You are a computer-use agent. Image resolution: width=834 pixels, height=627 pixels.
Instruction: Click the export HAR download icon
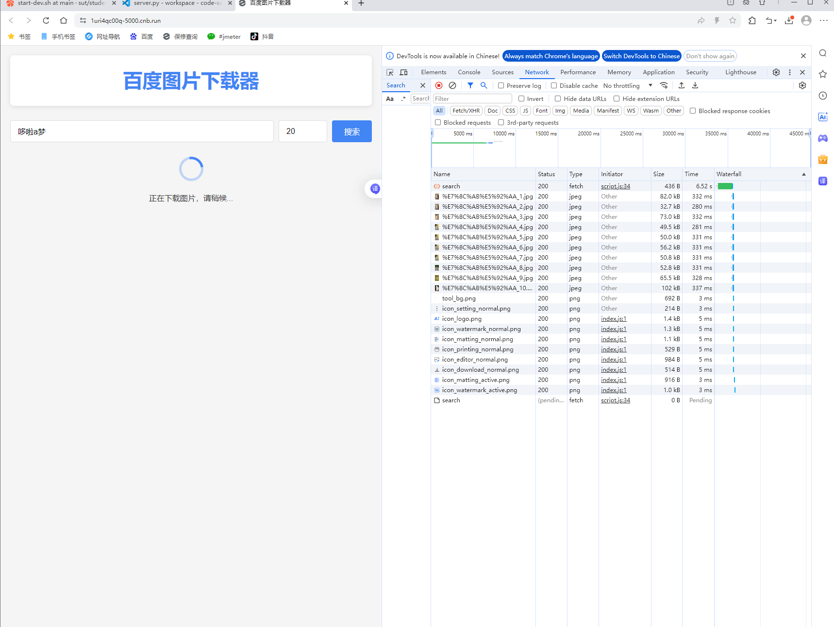pyautogui.click(x=695, y=85)
